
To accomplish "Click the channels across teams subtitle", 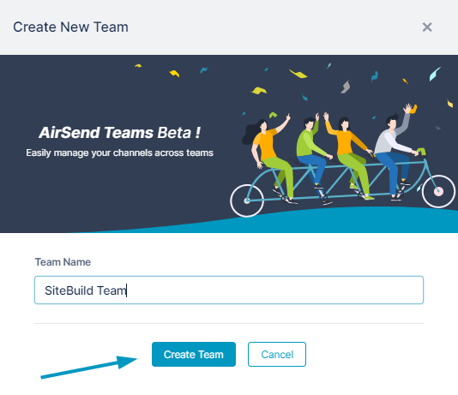I will click(x=120, y=153).
